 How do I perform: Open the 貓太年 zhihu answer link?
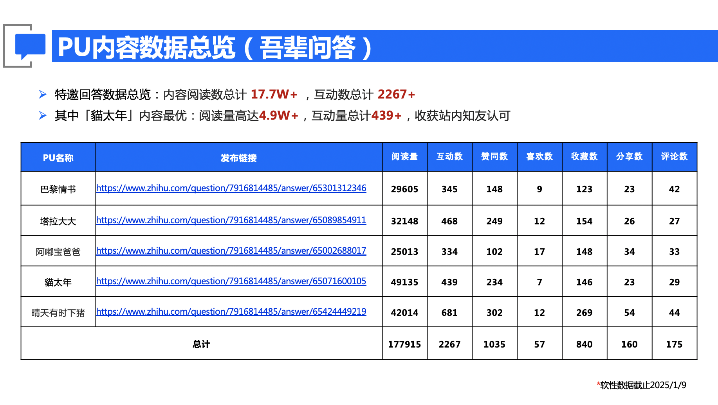tap(231, 281)
